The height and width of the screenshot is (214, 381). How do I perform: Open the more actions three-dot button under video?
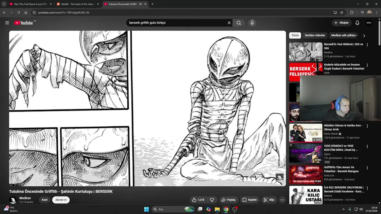click(282, 200)
